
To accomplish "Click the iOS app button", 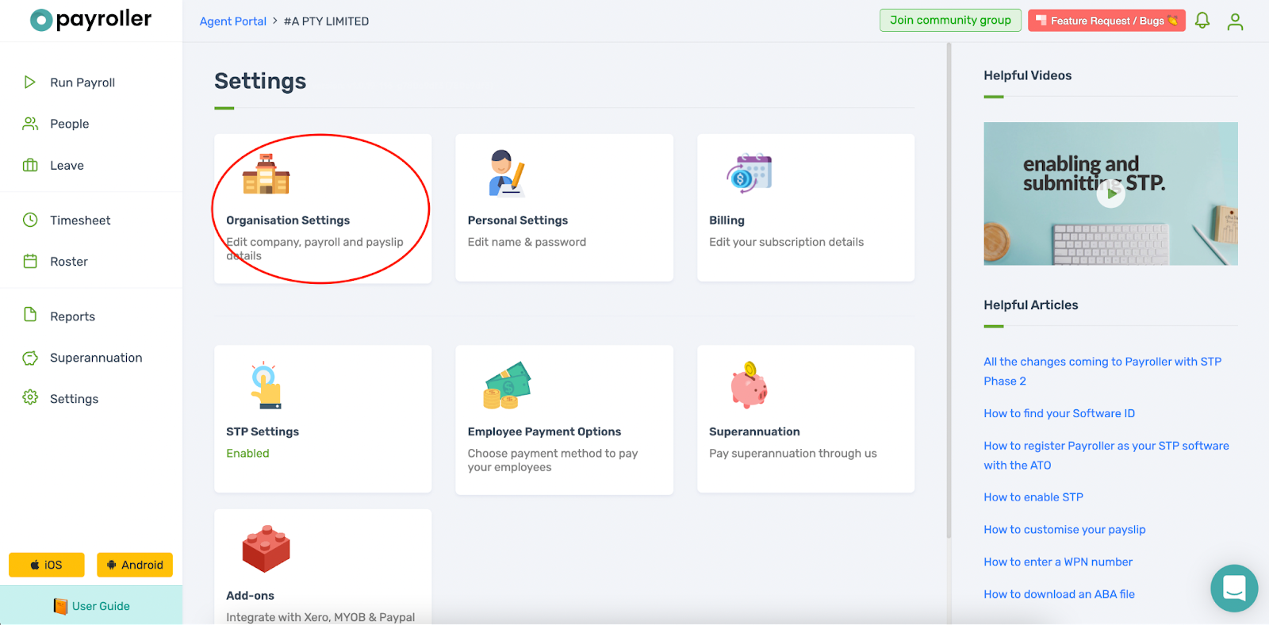I will pos(47,565).
